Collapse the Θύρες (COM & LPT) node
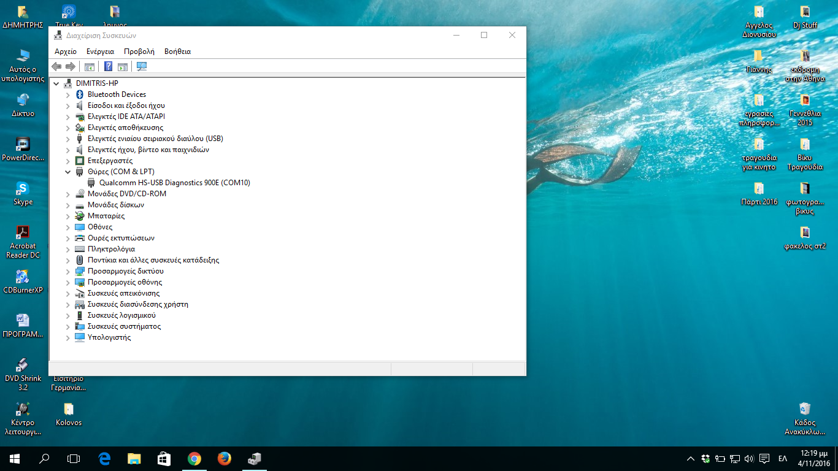Viewport: 838px width, 471px height. [68, 172]
